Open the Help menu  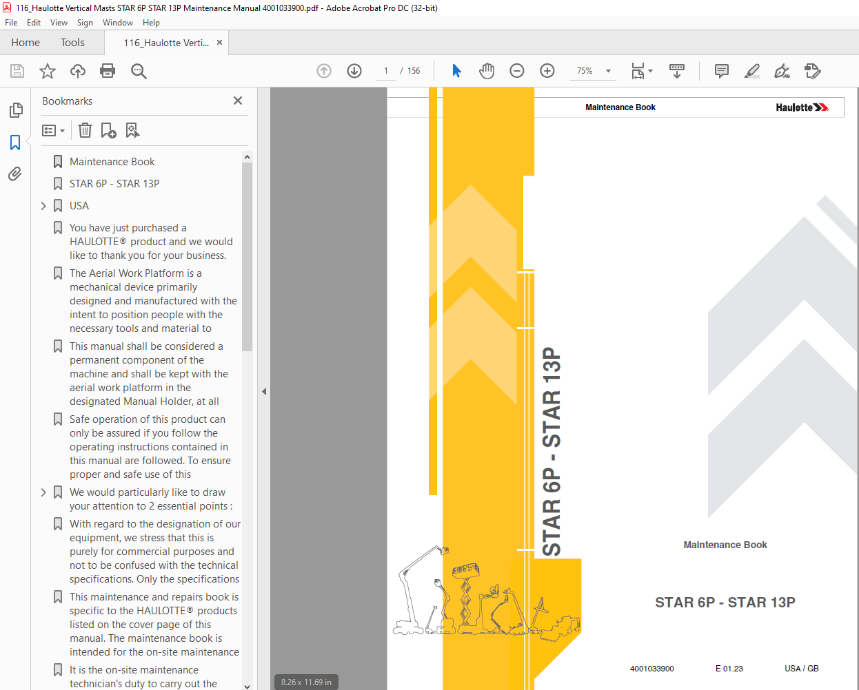(x=151, y=23)
